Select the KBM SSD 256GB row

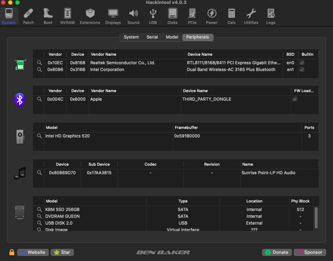(173, 209)
